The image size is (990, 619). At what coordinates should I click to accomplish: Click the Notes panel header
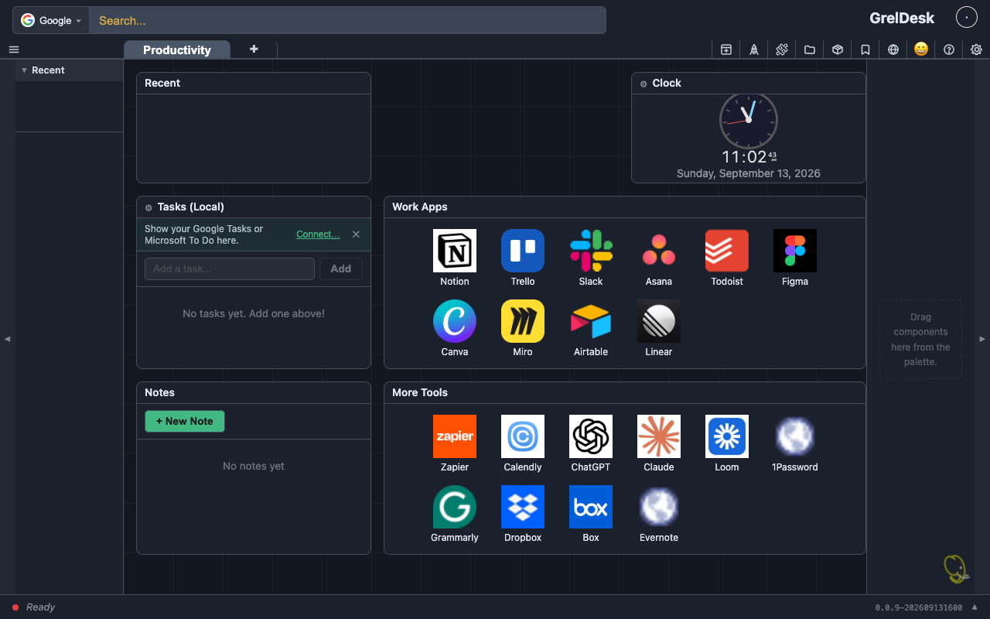254,393
